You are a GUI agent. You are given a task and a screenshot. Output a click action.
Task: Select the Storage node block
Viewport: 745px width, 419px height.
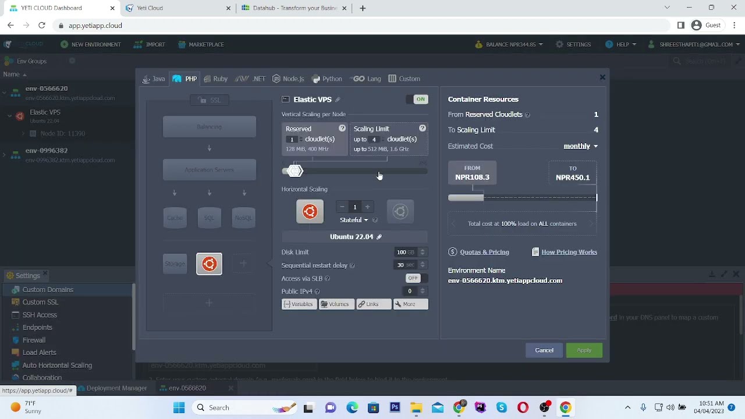175,264
